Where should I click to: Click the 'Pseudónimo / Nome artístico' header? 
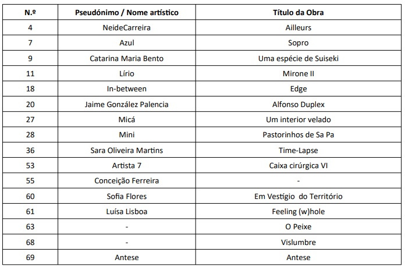click(x=126, y=12)
